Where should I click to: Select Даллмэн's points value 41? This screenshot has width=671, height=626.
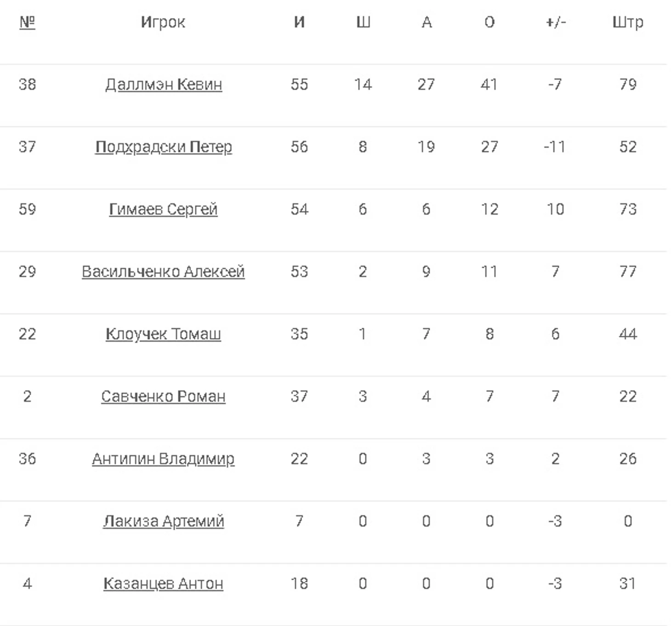coord(489,84)
